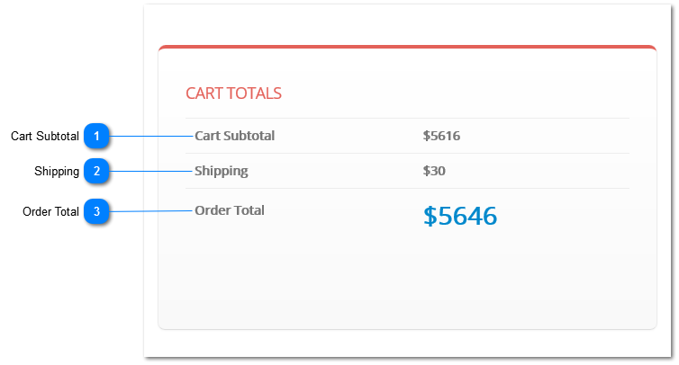Click the Cart Subtotal annotation text at left
The width and height of the screenshot is (679, 365).
click(45, 136)
